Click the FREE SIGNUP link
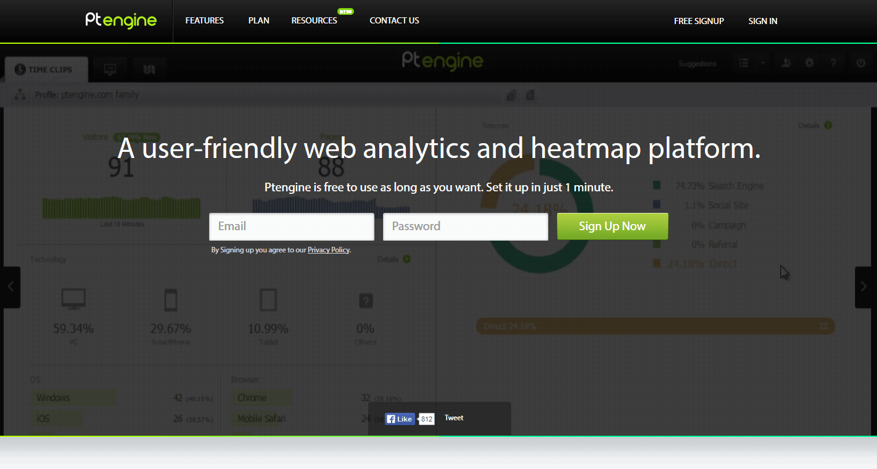 (699, 21)
